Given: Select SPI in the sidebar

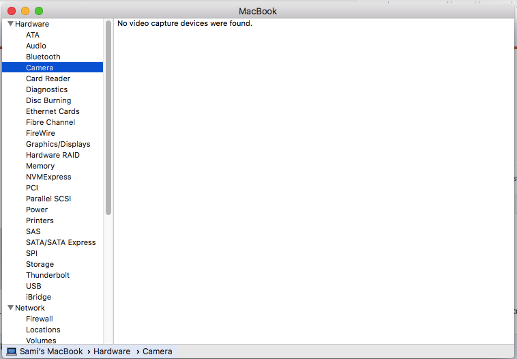Looking at the screenshot, I should (31, 253).
